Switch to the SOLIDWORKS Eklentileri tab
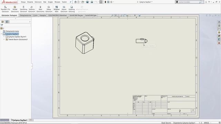This screenshot has height=124, width=221. 58,15
